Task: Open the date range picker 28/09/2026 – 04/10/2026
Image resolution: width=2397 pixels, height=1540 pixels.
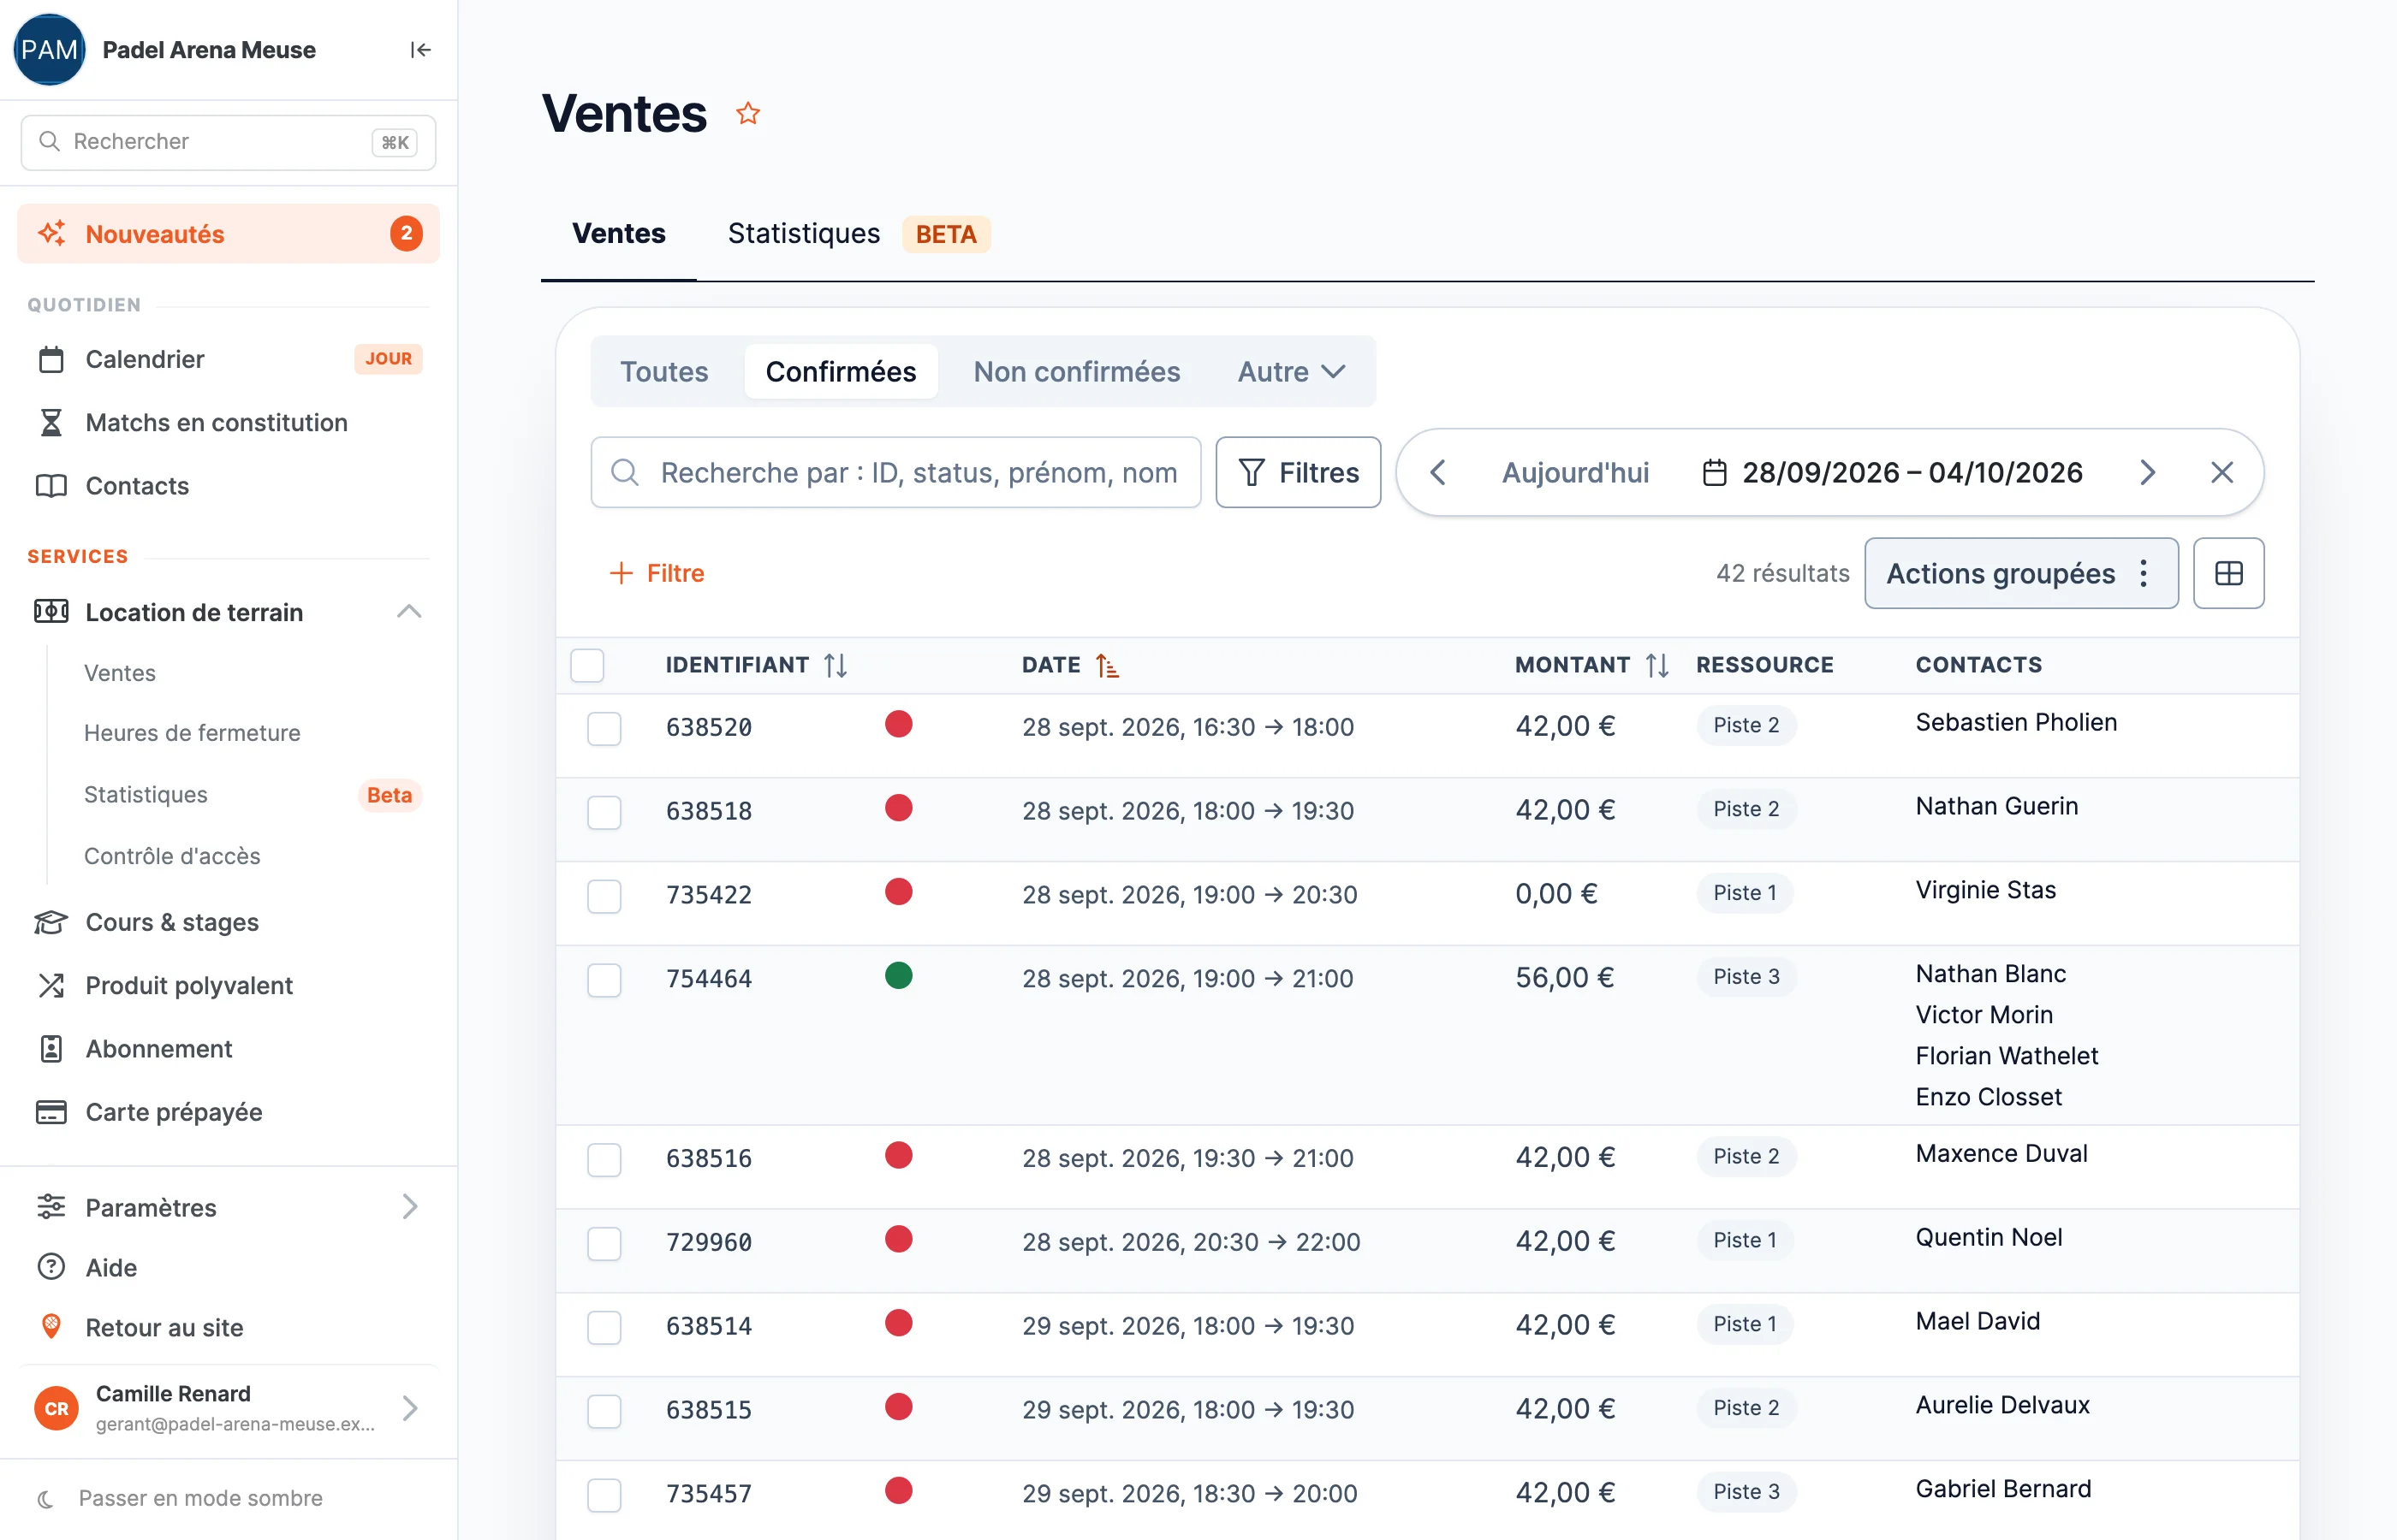Action: [1893, 472]
